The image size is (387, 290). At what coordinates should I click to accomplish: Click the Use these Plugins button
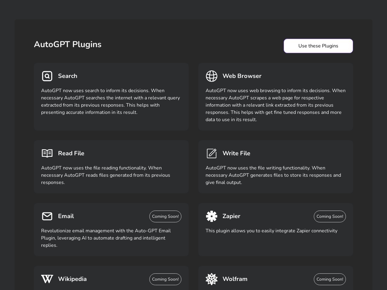pyautogui.click(x=318, y=46)
